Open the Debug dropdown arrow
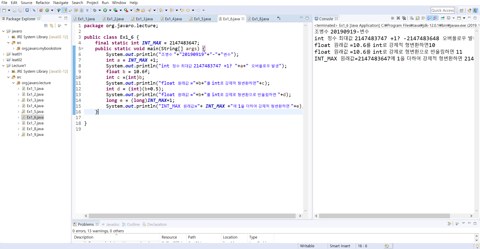480x249 pixels. coord(100,10)
